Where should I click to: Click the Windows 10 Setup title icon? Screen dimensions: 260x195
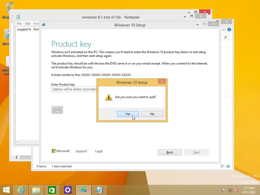click(x=44, y=24)
